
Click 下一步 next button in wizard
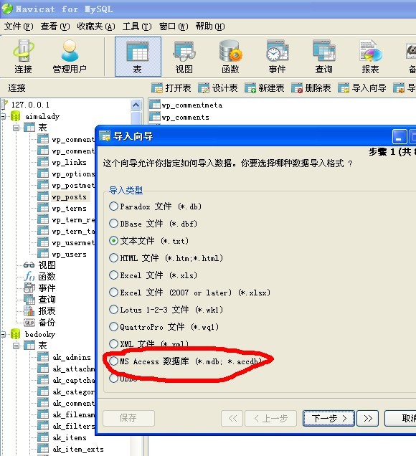[328, 418]
